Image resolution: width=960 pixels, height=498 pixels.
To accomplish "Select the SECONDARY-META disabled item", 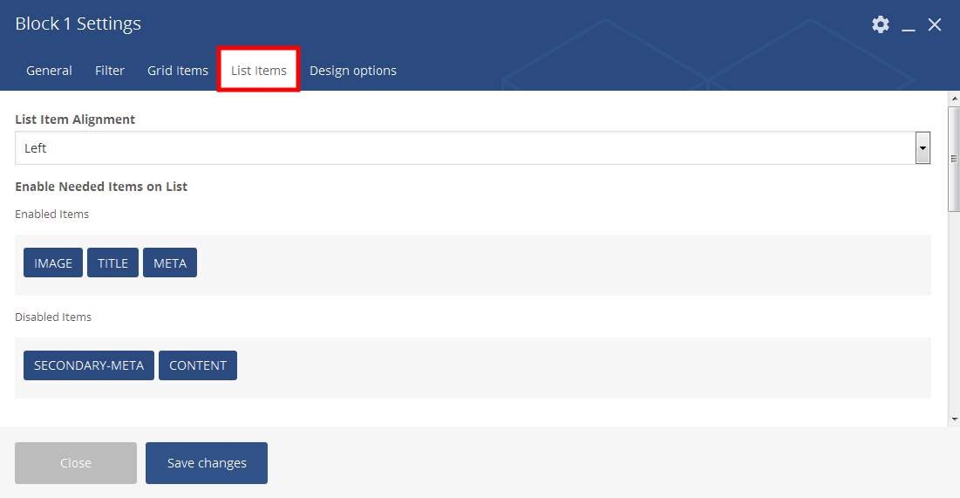I will point(89,365).
